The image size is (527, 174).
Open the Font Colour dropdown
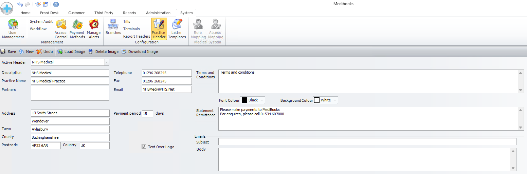point(262,100)
